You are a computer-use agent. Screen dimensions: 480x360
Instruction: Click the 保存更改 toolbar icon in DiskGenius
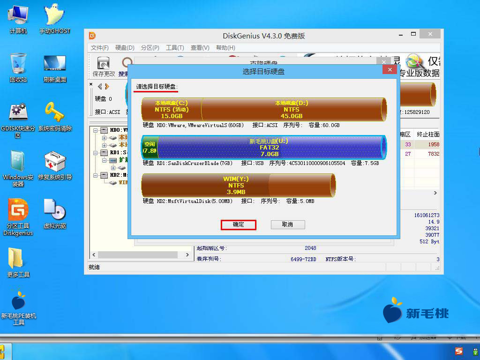(x=104, y=67)
